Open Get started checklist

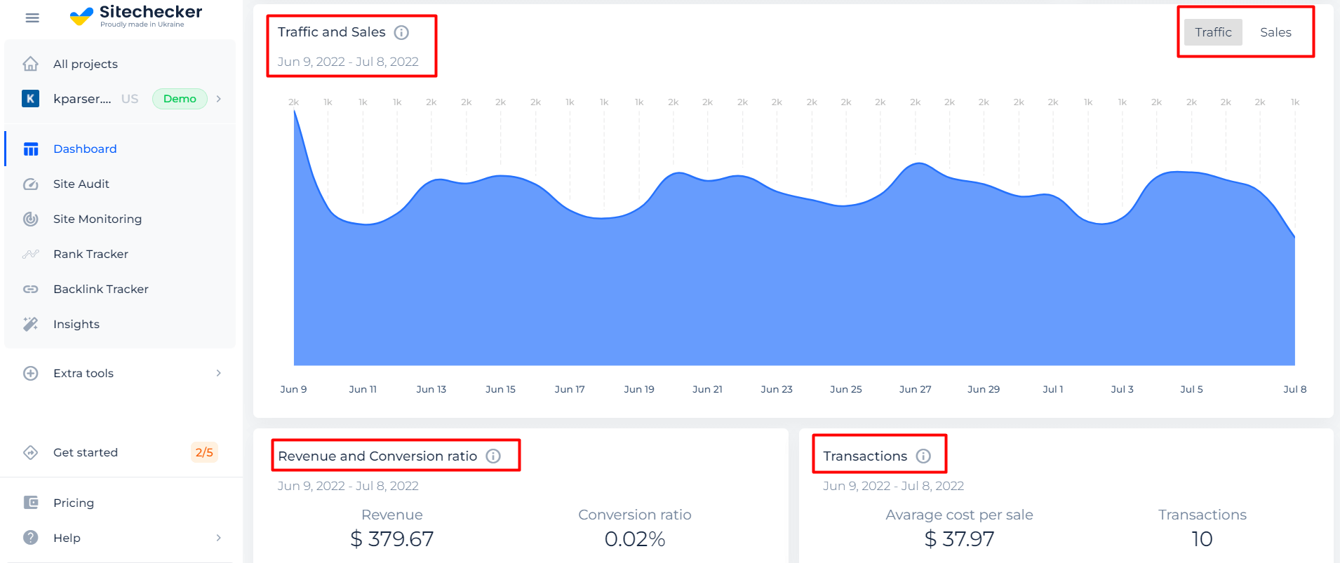tap(86, 452)
